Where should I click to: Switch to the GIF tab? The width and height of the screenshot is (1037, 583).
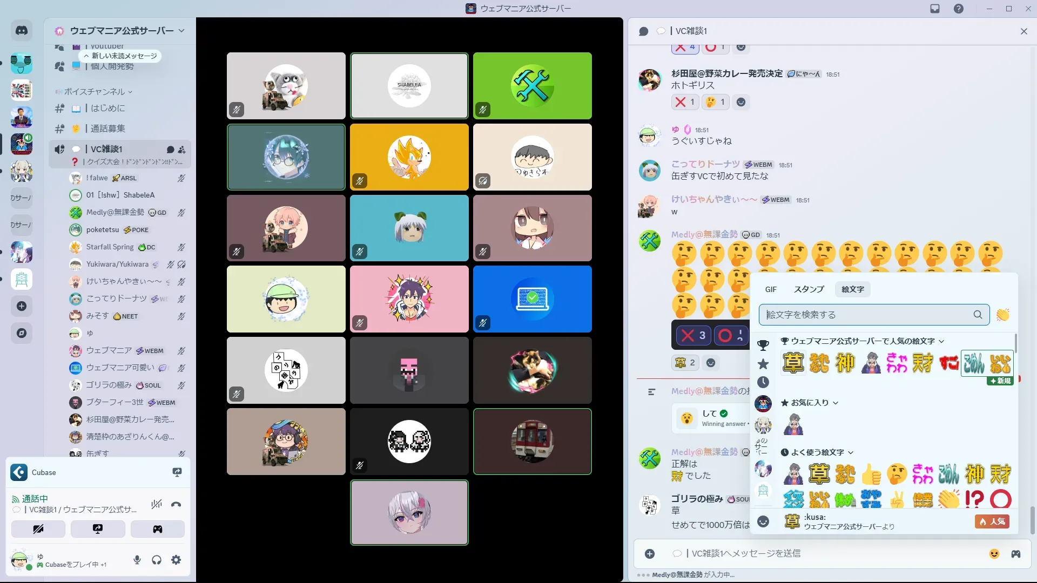tap(771, 289)
